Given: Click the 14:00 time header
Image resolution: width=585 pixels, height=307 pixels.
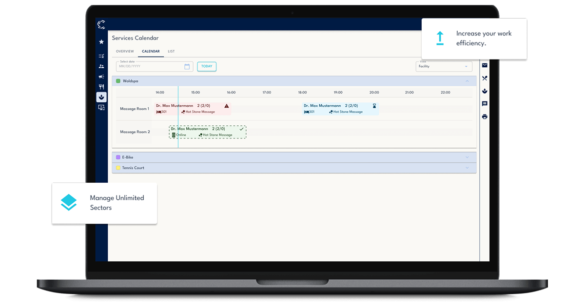Looking at the screenshot, I should click(x=160, y=93).
